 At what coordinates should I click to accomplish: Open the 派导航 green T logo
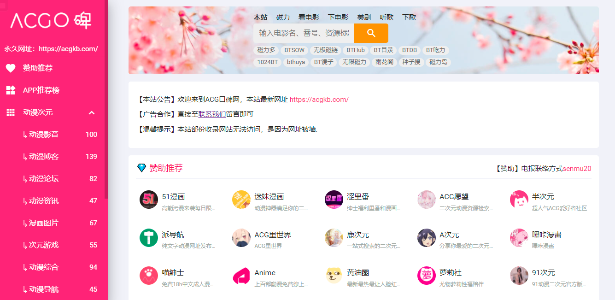coord(149,238)
